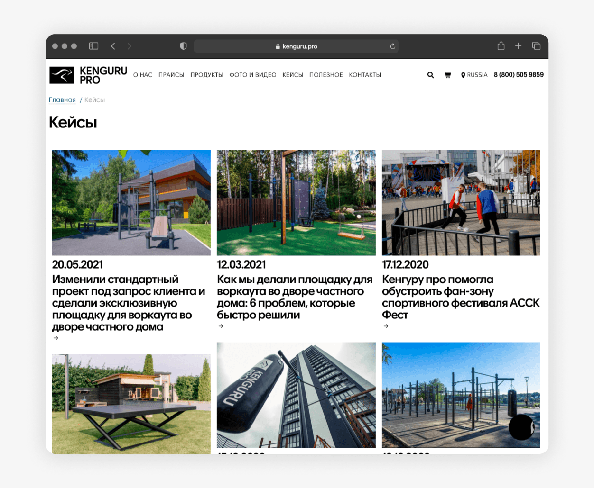This screenshot has height=488, width=594.
Task: Click the Кейсы page heading
Action: [x=73, y=122]
